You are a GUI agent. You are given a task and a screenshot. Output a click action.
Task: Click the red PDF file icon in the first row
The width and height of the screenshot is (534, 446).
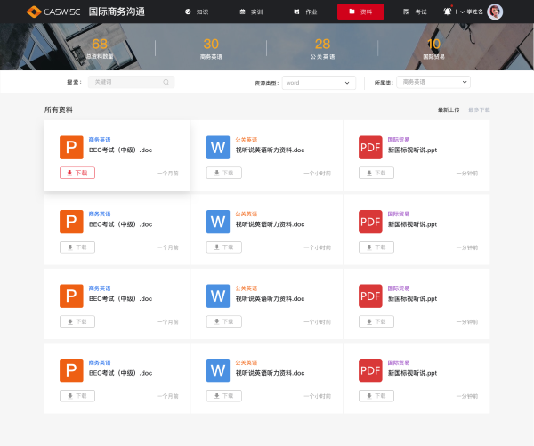370,147
